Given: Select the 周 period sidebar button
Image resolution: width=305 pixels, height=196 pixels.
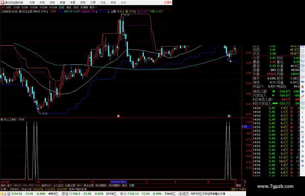Looking at the screenshot, I should coord(303,142).
